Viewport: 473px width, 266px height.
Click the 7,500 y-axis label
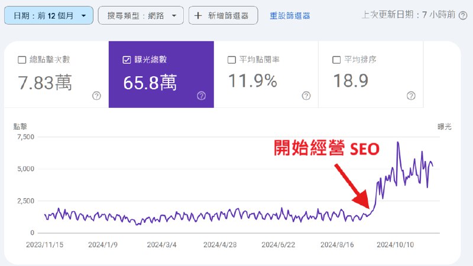[25, 137]
